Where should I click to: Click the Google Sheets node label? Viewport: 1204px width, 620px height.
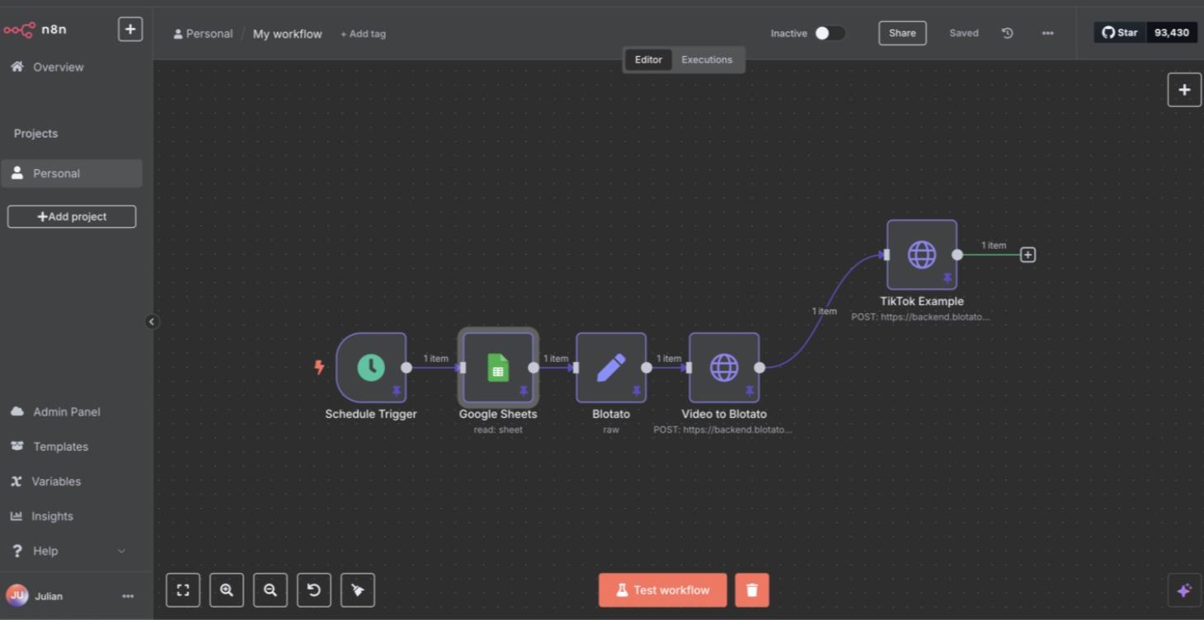498,414
